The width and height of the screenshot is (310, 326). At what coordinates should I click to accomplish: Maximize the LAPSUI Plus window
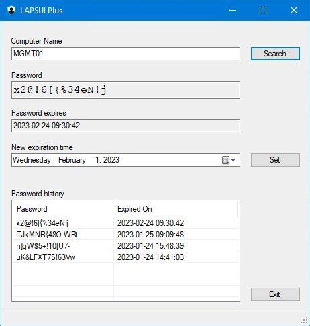click(263, 10)
